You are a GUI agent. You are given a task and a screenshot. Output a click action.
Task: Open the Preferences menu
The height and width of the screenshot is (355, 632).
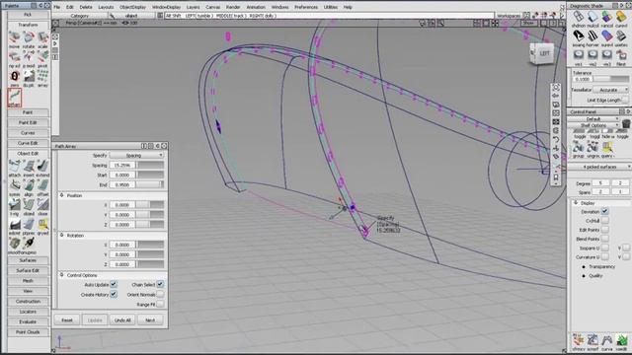pos(306,7)
